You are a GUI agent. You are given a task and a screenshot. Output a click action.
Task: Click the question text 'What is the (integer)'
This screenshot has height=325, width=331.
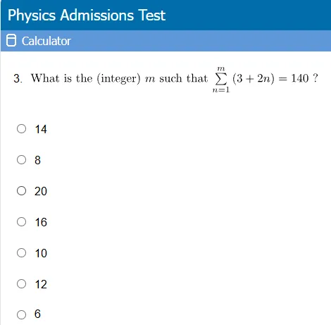click(86, 78)
